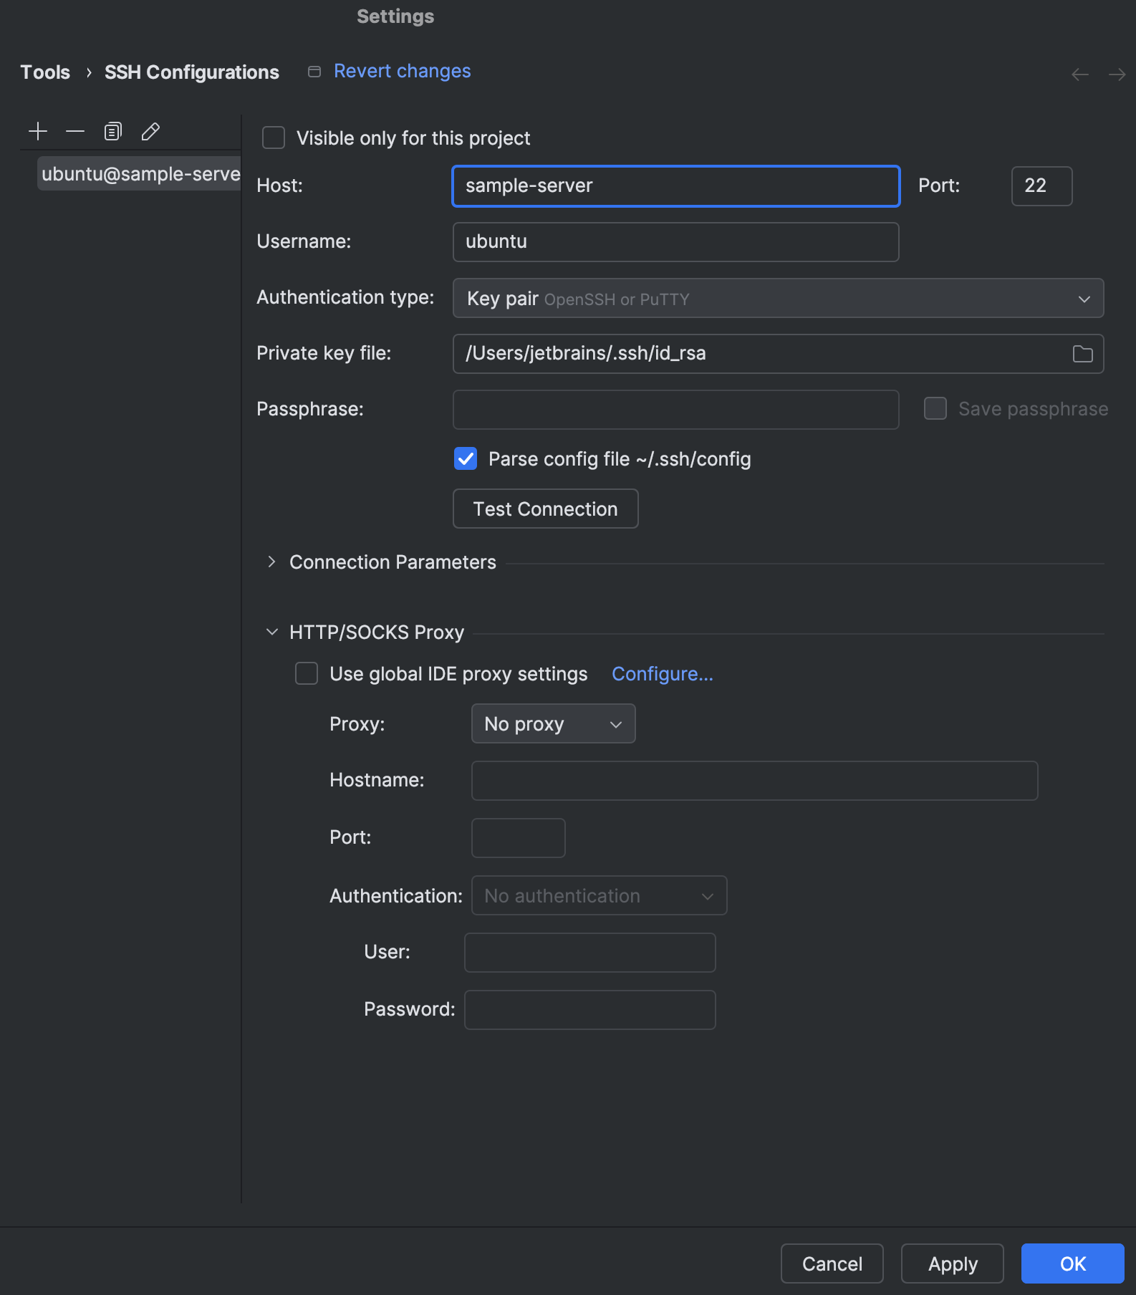Click the plus icon to add SSH configuration
Screen dimensions: 1136x1295
pos(38,131)
